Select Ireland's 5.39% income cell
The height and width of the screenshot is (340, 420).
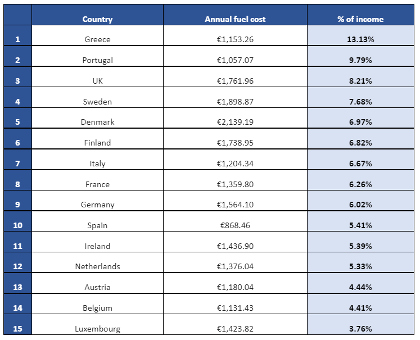click(360, 242)
